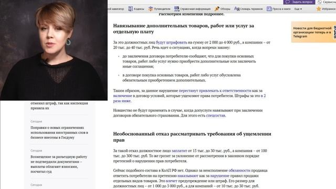This screenshot has height=189, width=336.
Task: Click the presenter video overlay
Action: [x=54, y=50]
